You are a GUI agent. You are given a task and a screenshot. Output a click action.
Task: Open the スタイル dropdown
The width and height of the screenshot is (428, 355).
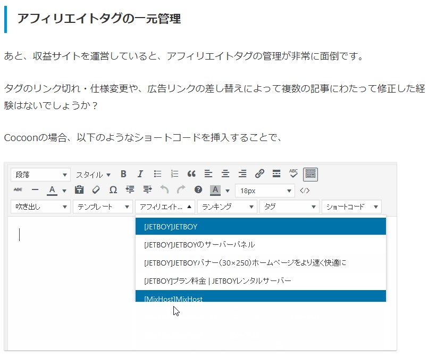click(x=93, y=175)
